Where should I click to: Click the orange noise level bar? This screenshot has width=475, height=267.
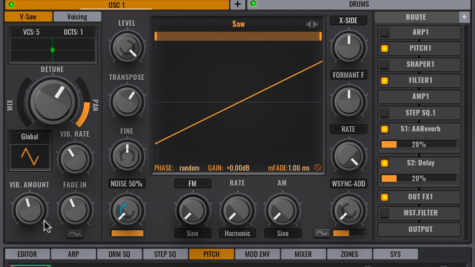pyautogui.click(x=127, y=233)
